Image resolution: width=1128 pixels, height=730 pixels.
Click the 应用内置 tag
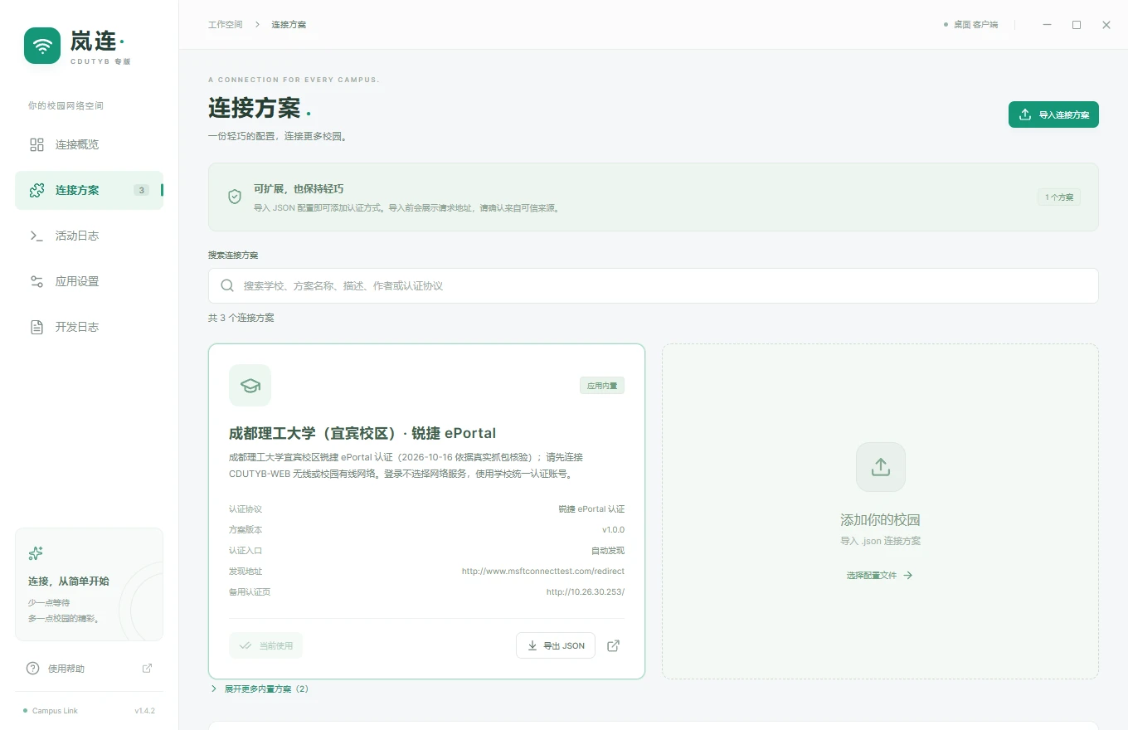click(x=602, y=386)
